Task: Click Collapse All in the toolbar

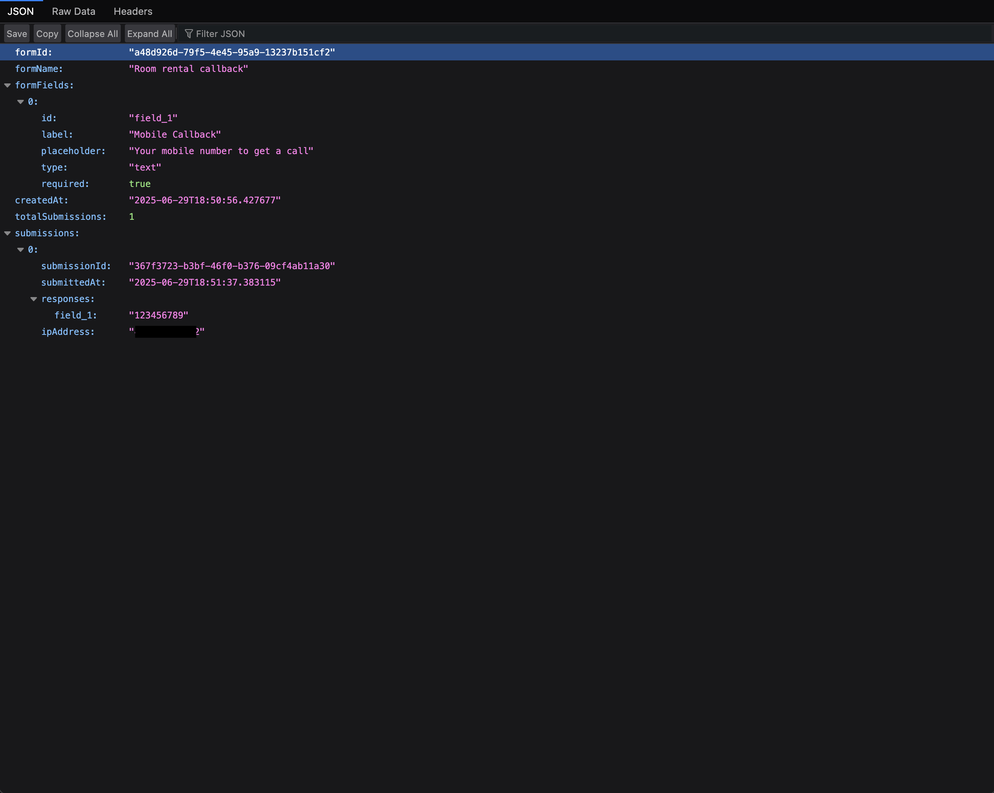Action: [93, 34]
